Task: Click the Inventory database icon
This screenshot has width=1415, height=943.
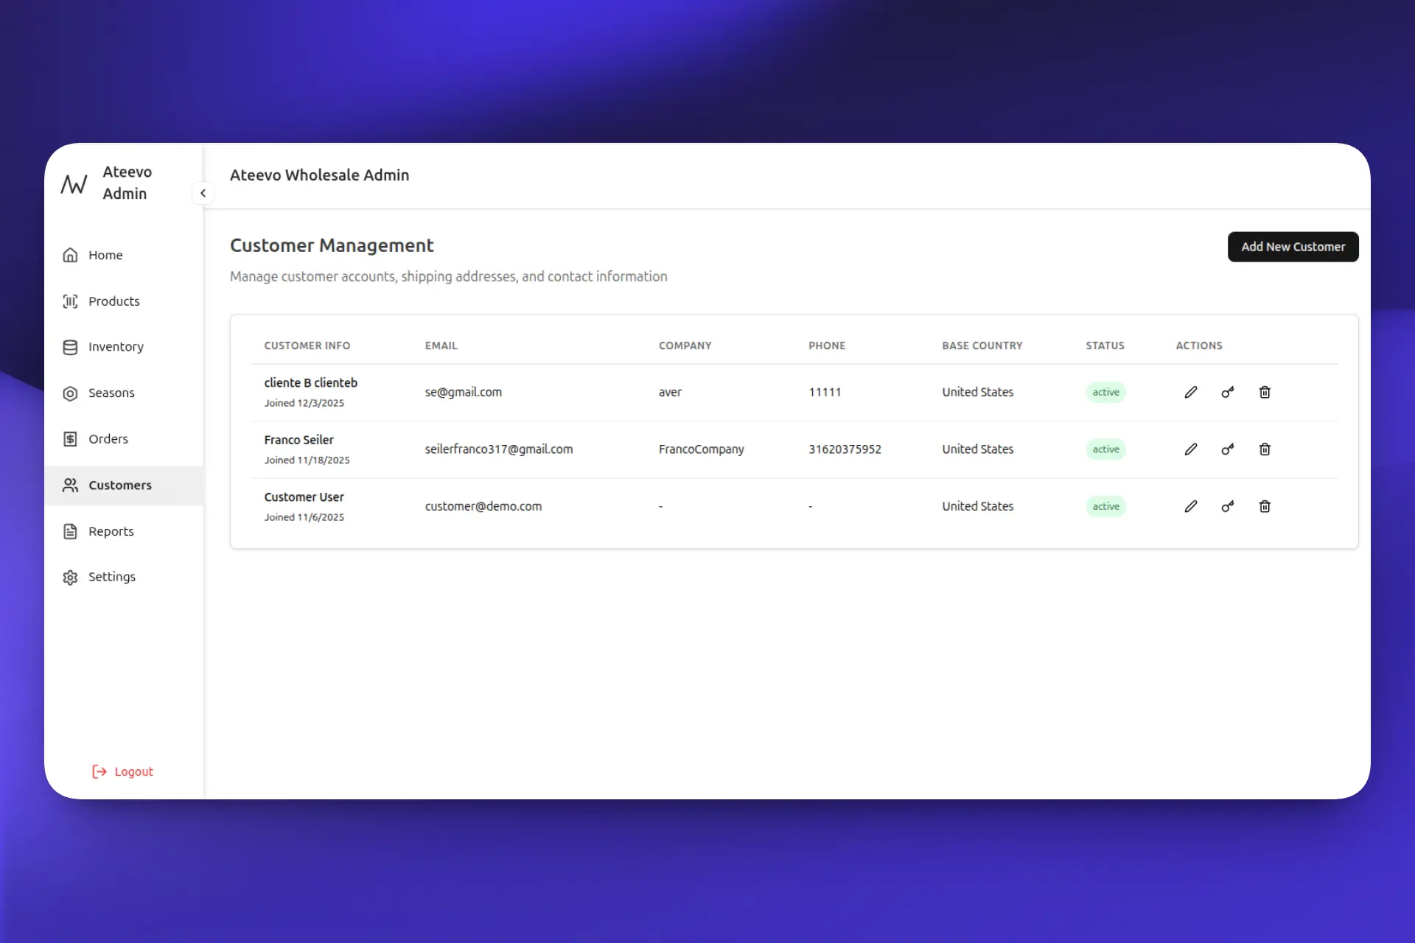Action: click(x=70, y=347)
